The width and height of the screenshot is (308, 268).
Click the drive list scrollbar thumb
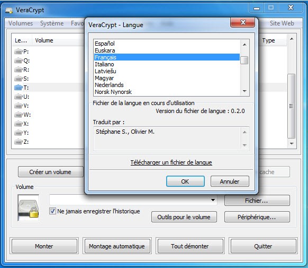(292, 106)
